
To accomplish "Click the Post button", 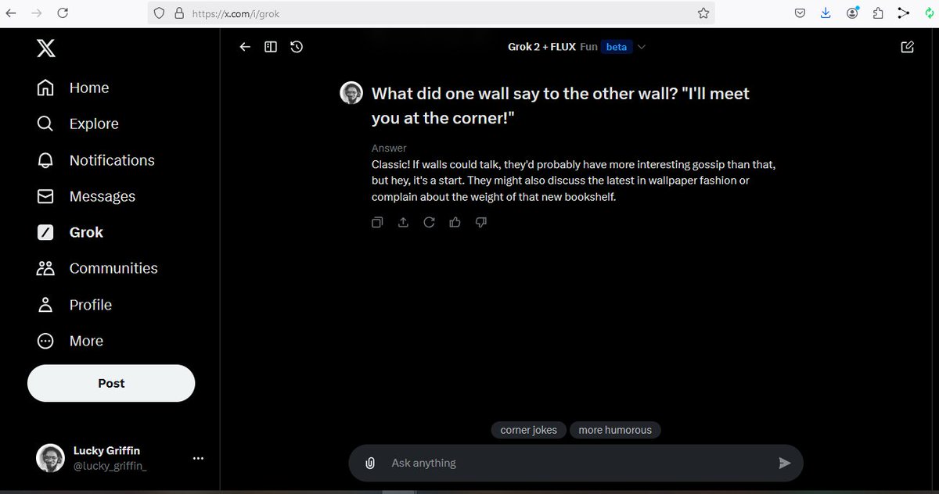I will click(x=111, y=383).
